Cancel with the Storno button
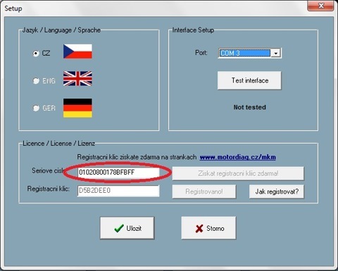338x271 pixels. click(x=208, y=228)
